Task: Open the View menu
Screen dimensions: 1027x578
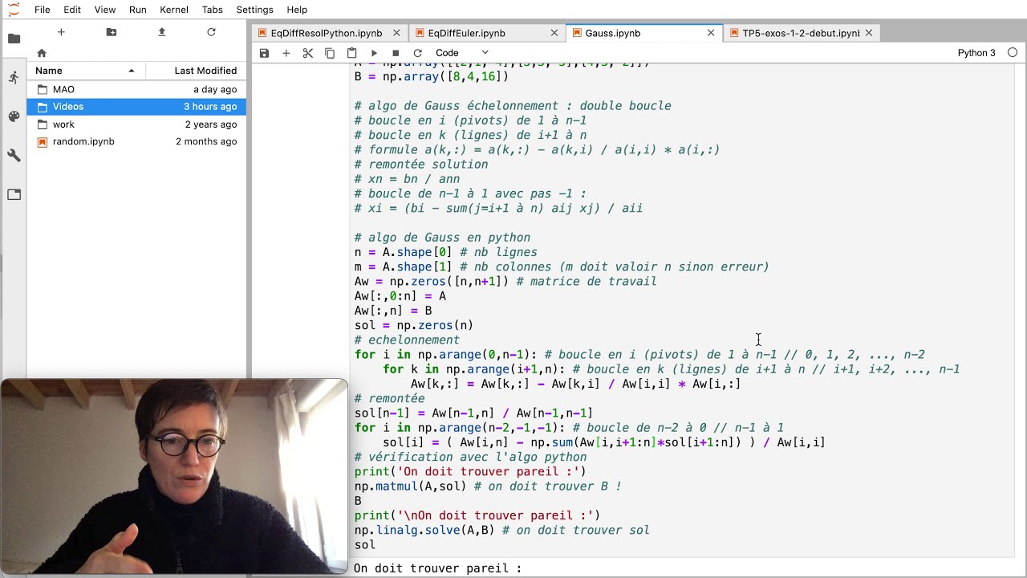Action: click(x=105, y=10)
